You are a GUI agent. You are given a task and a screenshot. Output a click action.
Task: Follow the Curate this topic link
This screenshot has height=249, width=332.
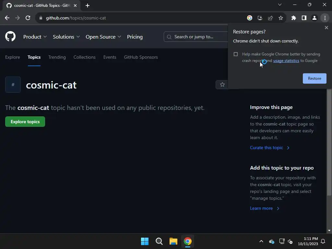269,148
